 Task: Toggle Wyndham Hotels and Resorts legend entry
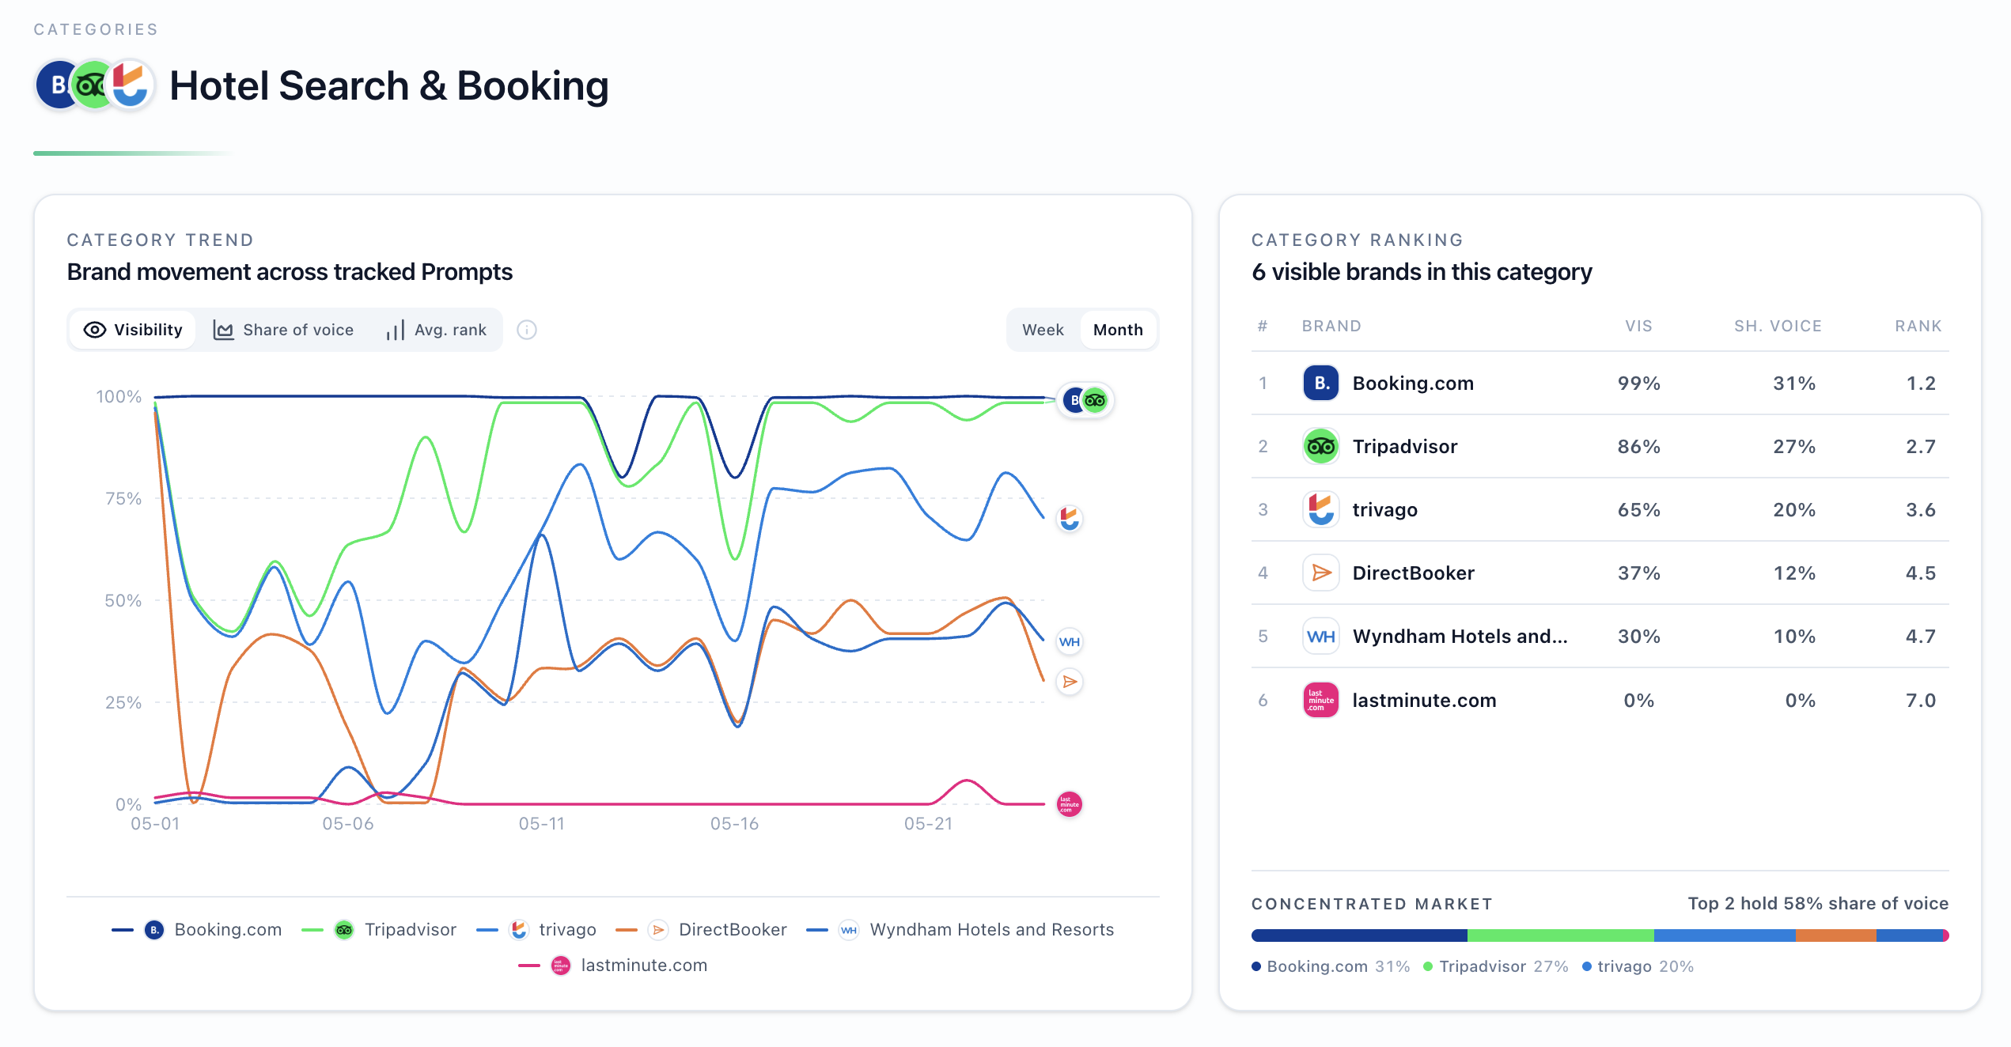[960, 930]
